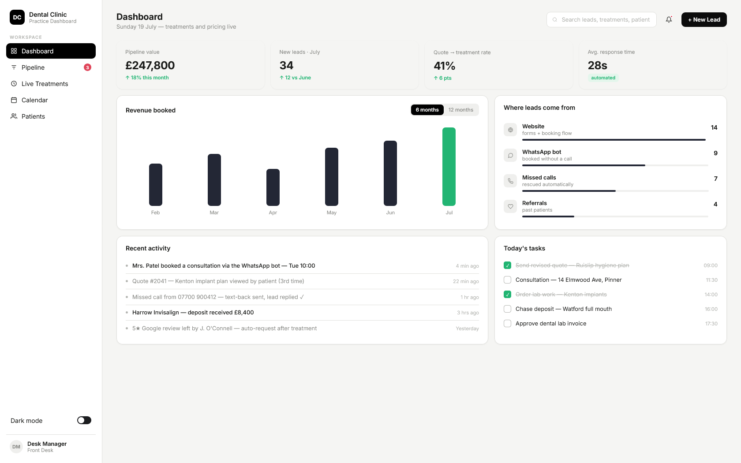Click the Live Treatments clock icon
The height and width of the screenshot is (463, 741).
[x=14, y=84]
